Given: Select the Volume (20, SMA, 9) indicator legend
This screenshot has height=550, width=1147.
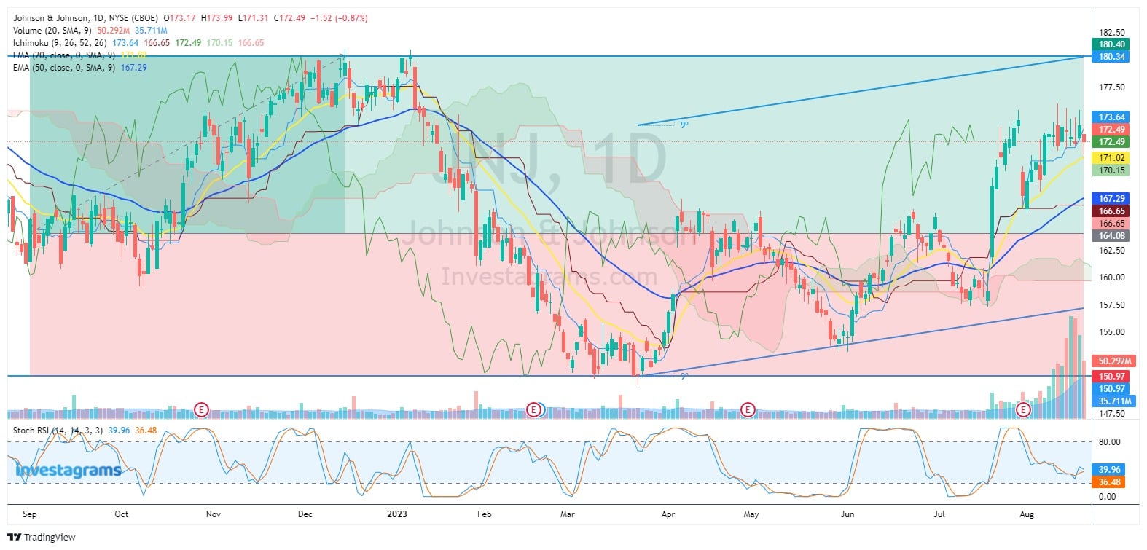Looking at the screenshot, I should (53, 31).
